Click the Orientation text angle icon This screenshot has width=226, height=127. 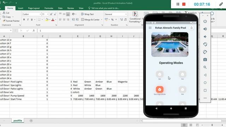coord(73,14)
